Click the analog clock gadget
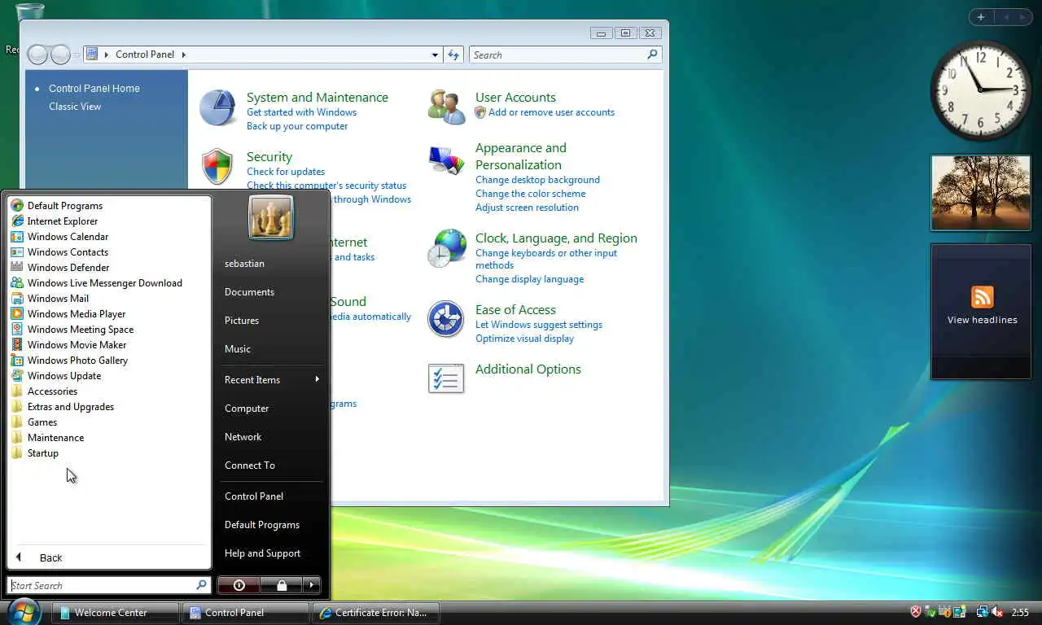The height and width of the screenshot is (625, 1042). click(981, 90)
